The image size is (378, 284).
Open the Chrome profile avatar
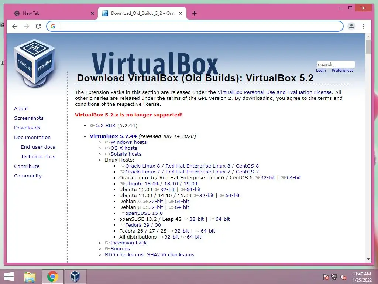(x=351, y=26)
